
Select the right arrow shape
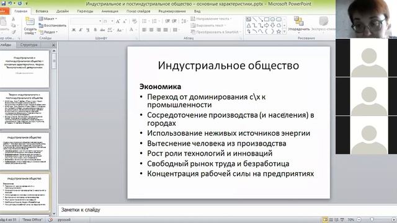coord(267,25)
